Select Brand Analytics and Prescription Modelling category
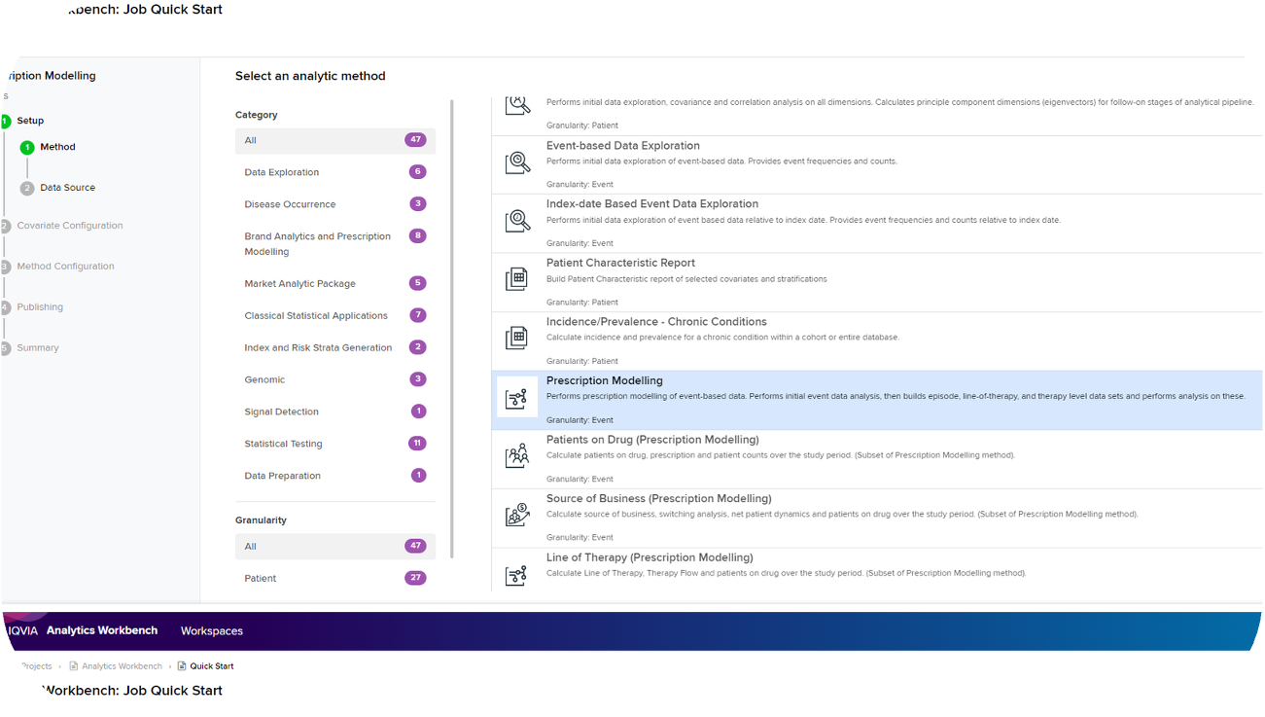Image resolution: width=1265 pixels, height=717 pixels. 335,244
